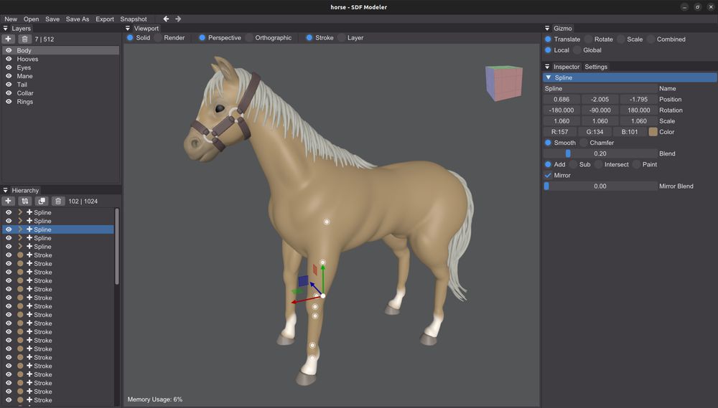Viewport: 718px width, 408px height.
Task: Click the duplicate icon in Hierarchy toolbar
Action: 42,201
